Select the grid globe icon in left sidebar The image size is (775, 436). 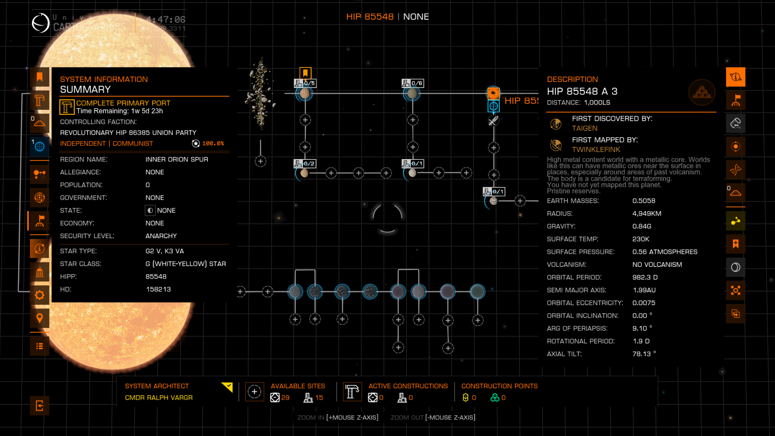[x=40, y=197]
